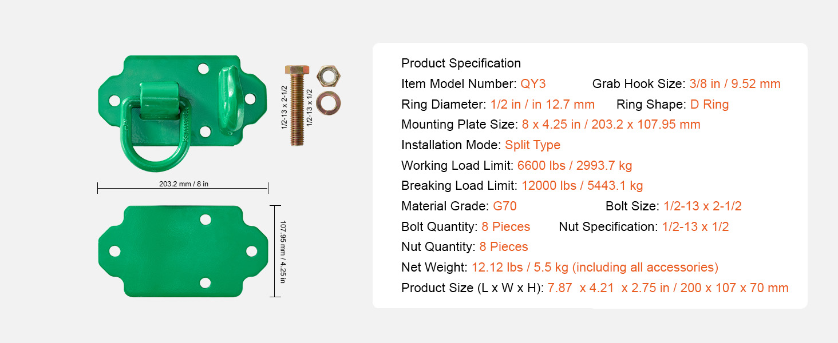Click the Net Weight 12.12 lbs value

(594, 268)
